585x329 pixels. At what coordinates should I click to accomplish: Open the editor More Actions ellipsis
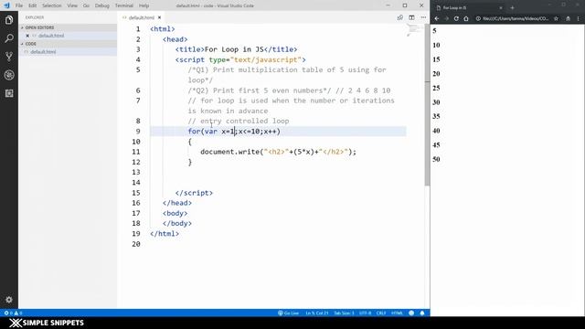[x=423, y=17]
